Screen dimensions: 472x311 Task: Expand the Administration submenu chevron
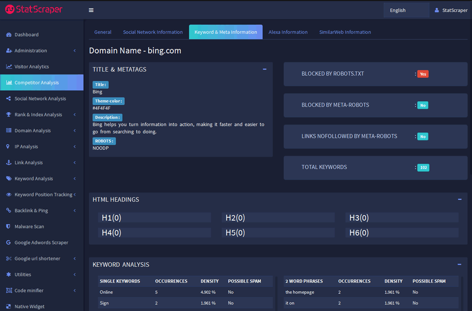pyautogui.click(x=75, y=51)
